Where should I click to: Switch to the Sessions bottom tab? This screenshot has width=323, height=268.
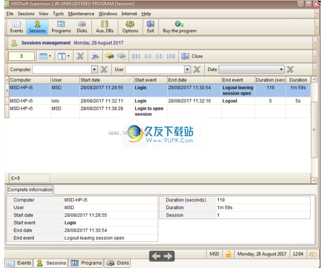[51, 263]
